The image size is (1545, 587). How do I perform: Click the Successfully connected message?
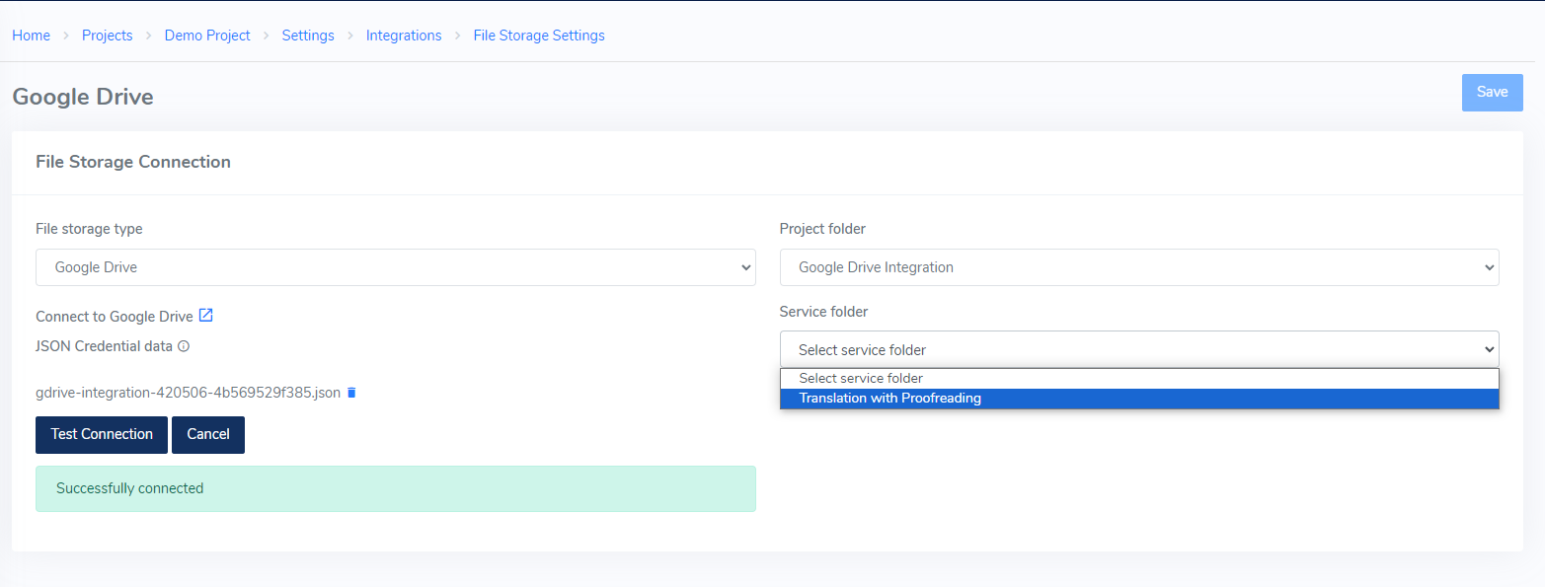[396, 488]
